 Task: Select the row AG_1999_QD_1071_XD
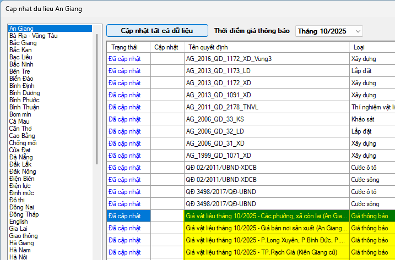pyautogui.click(x=266, y=156)
